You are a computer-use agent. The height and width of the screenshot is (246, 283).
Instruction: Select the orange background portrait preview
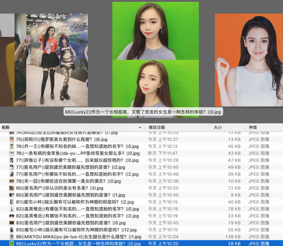tap(249, 60)
